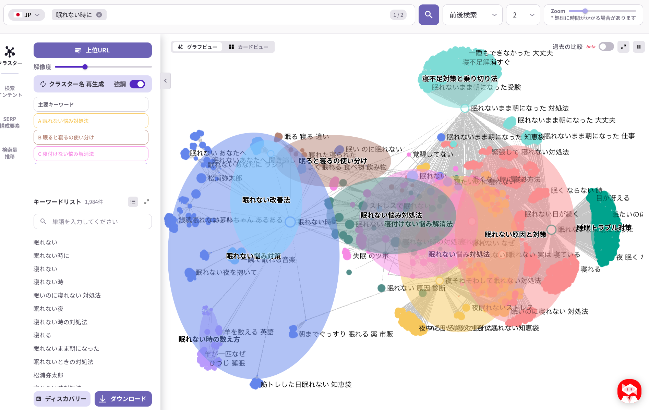The image size is (649, 410).
Task: Select keyword 寝れない in list
Action: pyautogui.click(x=45, y=269)
